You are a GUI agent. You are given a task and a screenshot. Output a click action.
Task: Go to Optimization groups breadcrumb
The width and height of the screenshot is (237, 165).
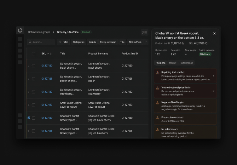pos(39,32)
